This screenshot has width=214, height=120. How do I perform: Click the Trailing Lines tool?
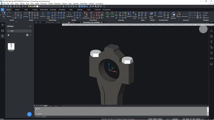[134, 15]
